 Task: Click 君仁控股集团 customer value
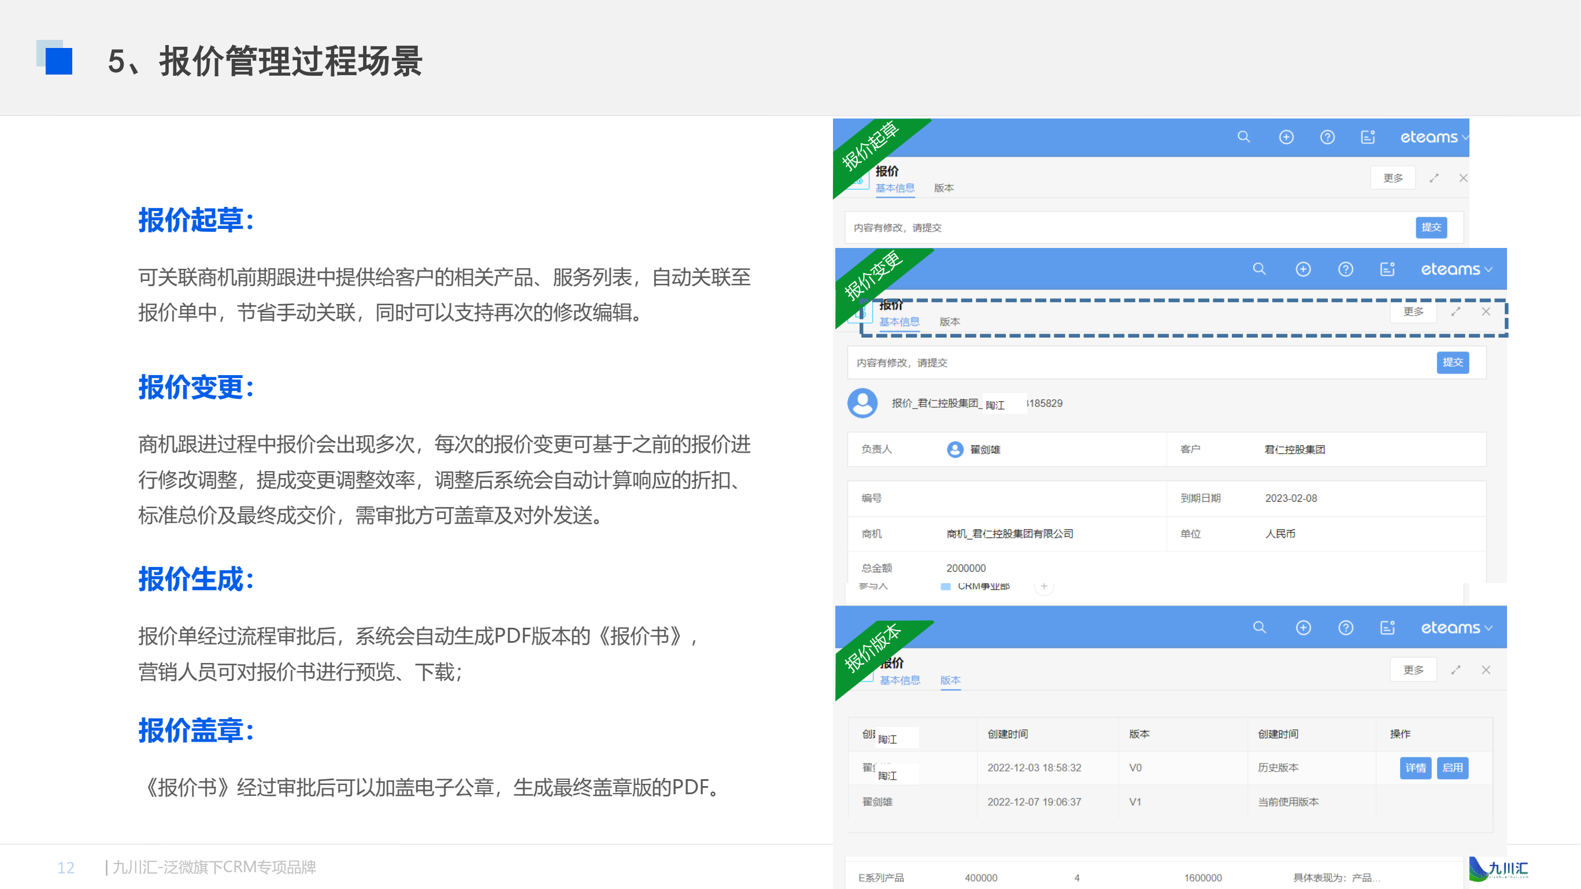[x=1294, y=449]
